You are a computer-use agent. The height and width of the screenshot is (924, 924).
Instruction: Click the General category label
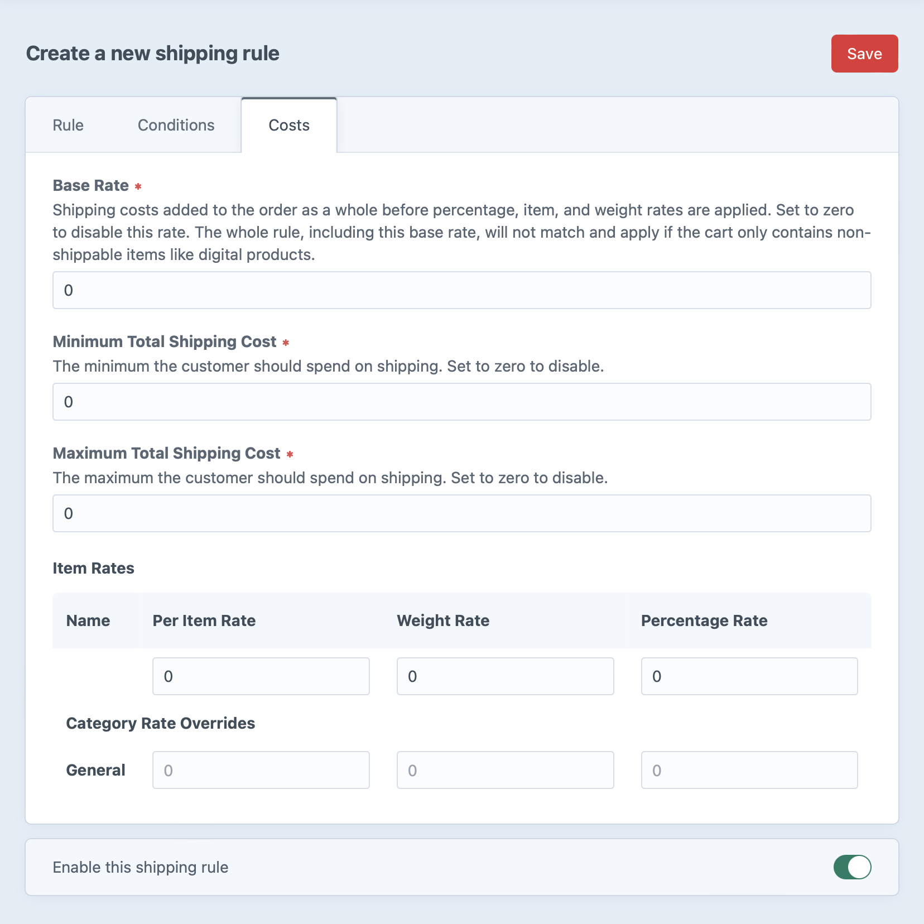coord(95,769)
